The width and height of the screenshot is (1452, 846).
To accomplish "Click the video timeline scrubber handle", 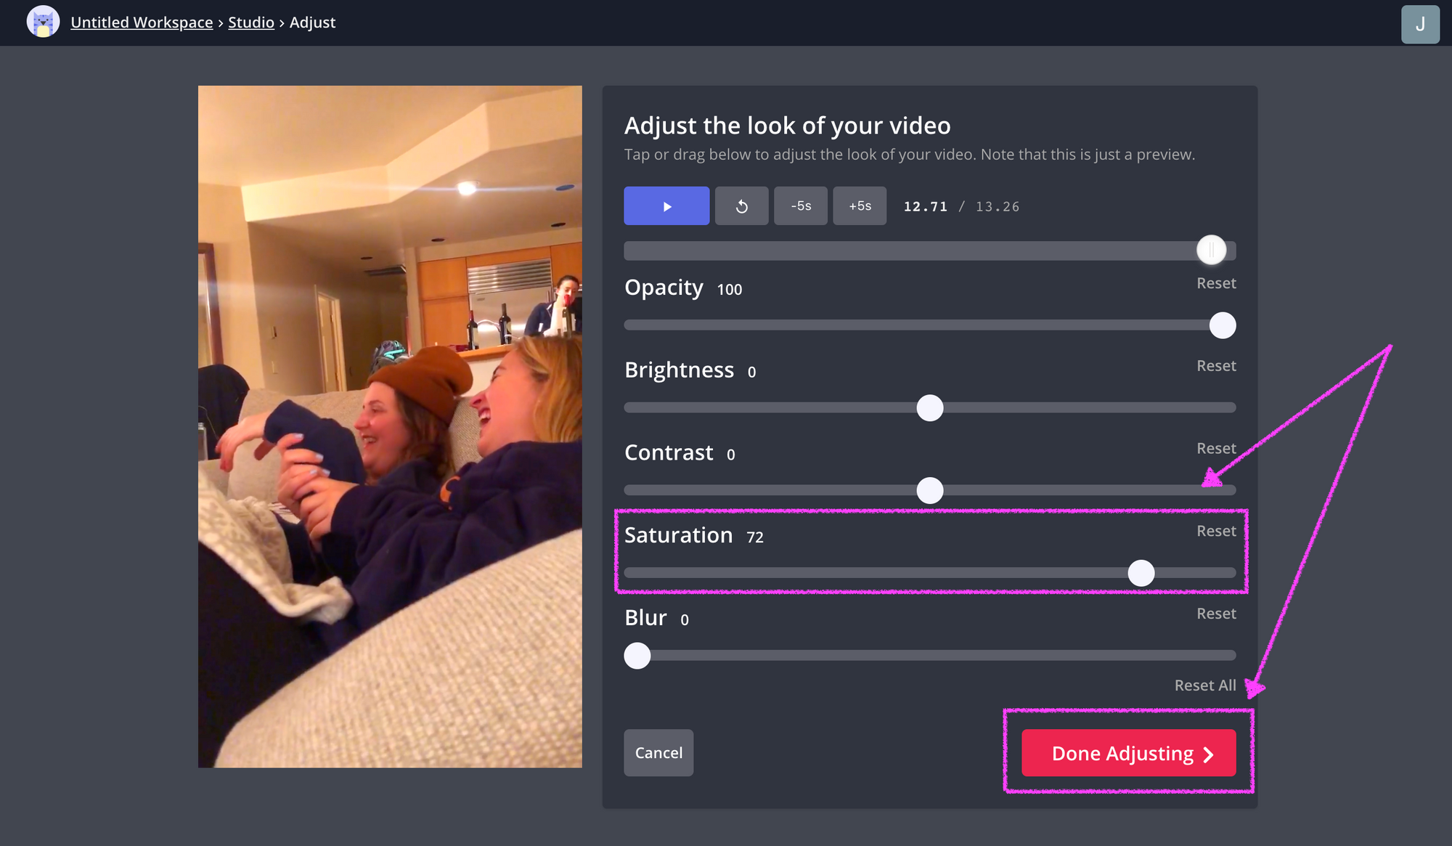I will tap(1211, 251).
